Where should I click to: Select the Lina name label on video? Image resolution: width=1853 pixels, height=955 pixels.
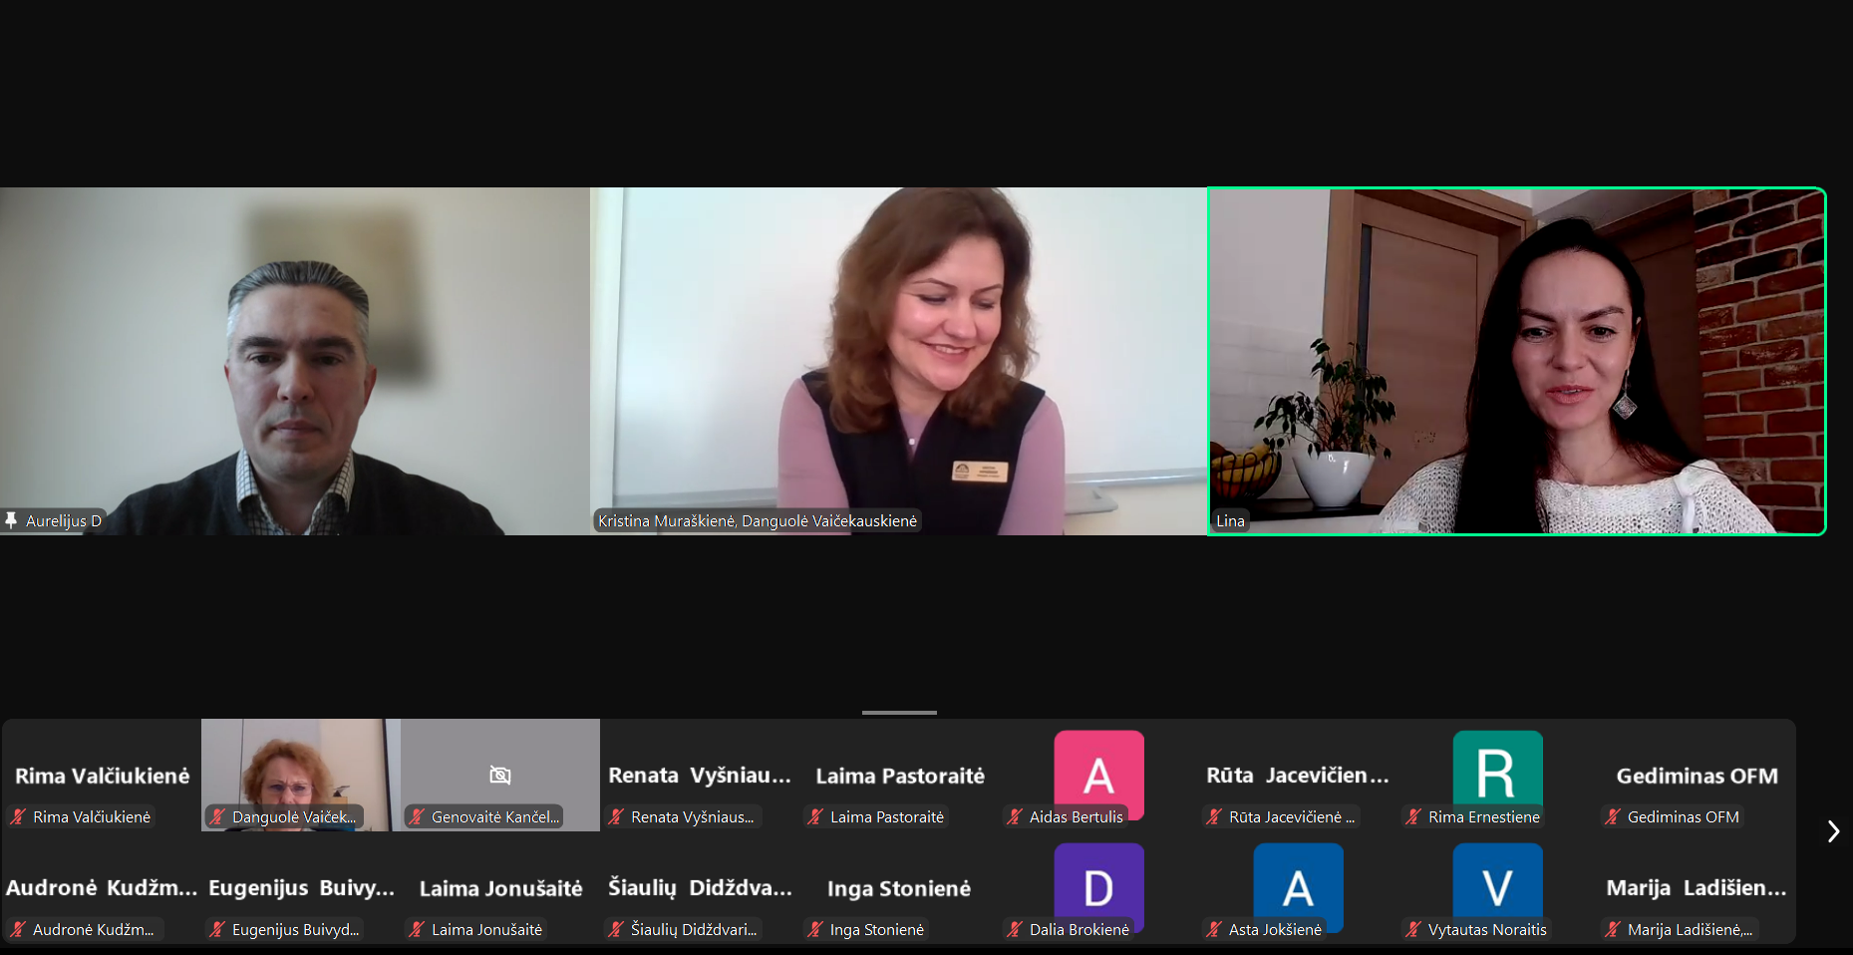point(1230,520)
